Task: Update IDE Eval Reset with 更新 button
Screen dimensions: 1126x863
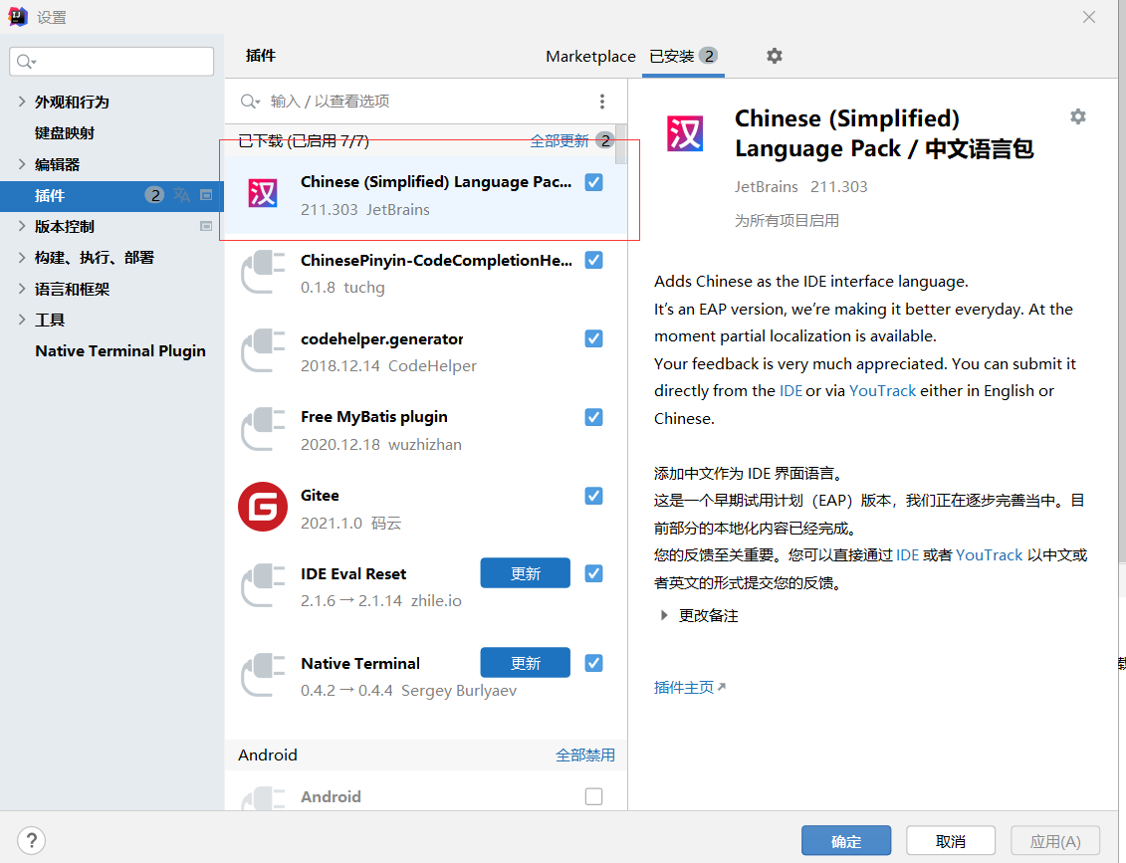Action: tap(525, 573)
